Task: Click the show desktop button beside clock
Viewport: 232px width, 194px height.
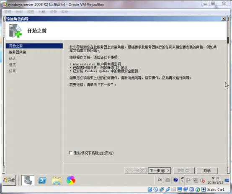Action: [227, 180]
